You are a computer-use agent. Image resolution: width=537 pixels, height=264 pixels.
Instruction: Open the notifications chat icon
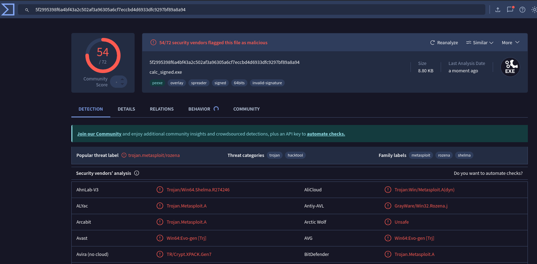(x=510, y=10)
